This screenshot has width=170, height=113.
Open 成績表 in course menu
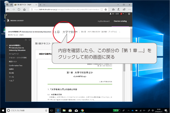(11, 69)
